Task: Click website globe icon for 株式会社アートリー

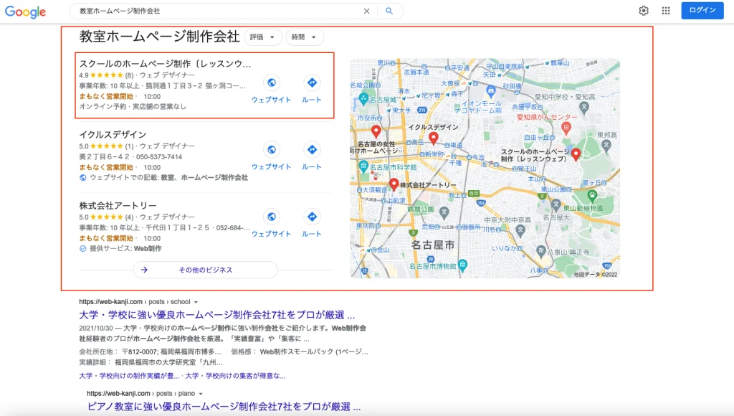Action: click(271, 216)
